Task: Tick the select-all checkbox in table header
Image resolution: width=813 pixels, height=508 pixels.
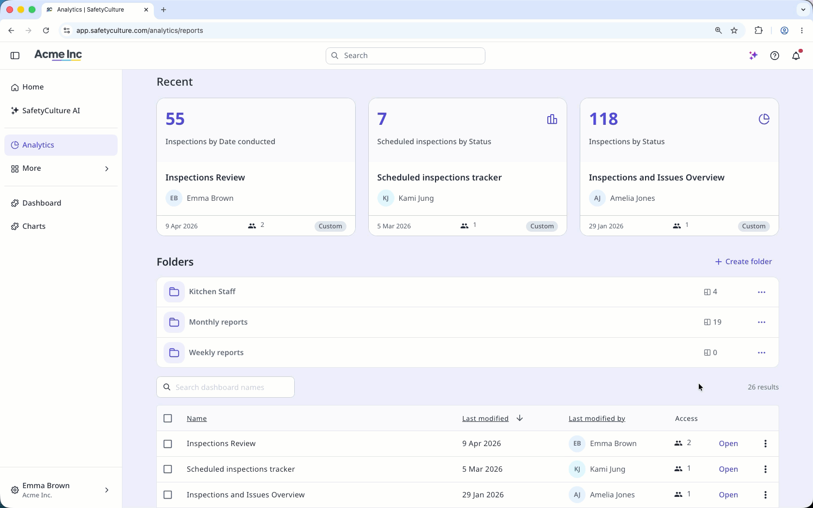Action: pos(168,418)
